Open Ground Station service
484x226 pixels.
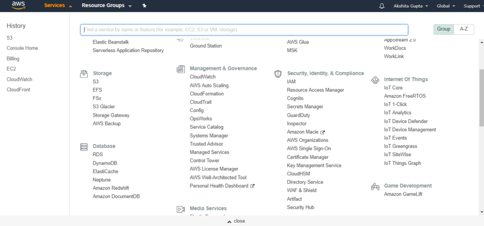point(206,46)
